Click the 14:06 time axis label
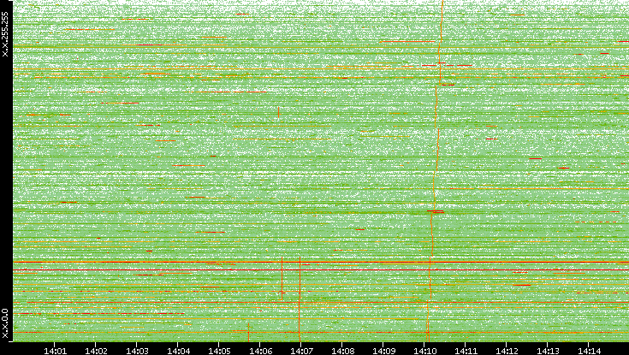 pos(260,351)
